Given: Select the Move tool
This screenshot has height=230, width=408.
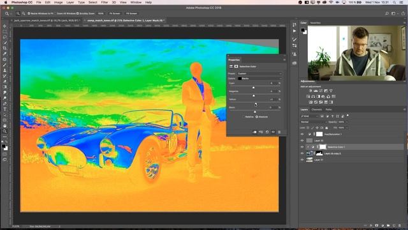Looking at the screenshot, I should coord(4,26).
